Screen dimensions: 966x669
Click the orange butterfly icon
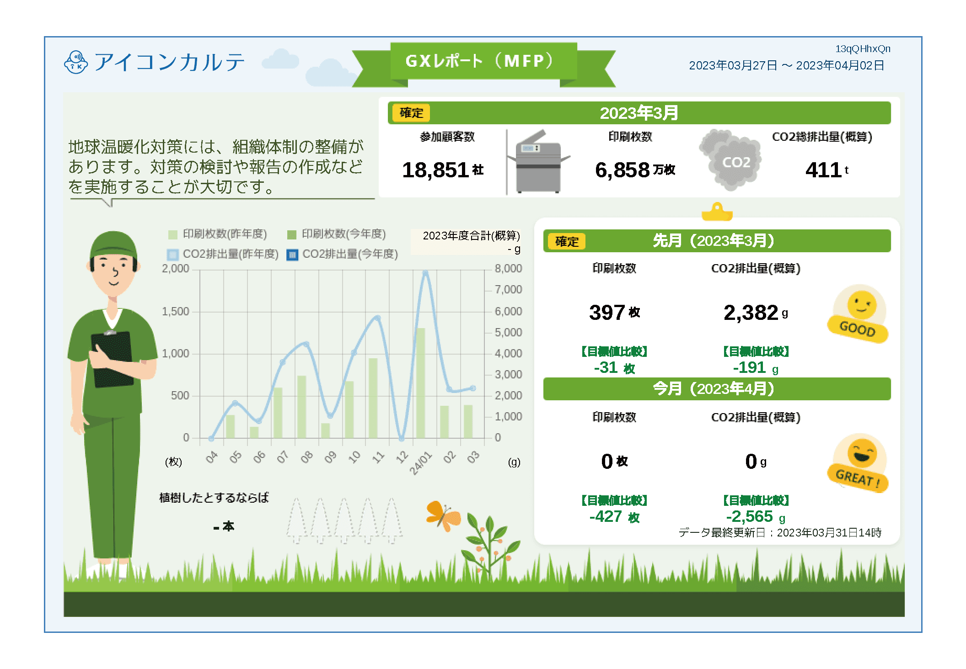(443, 516)
